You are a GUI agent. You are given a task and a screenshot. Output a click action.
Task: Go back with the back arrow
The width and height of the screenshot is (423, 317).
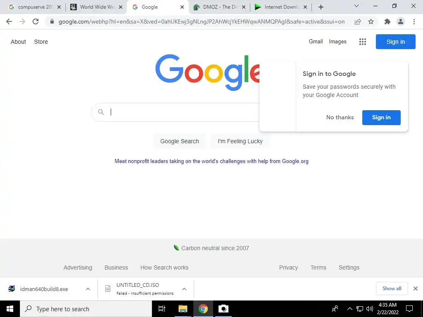(x=9, y=21)
